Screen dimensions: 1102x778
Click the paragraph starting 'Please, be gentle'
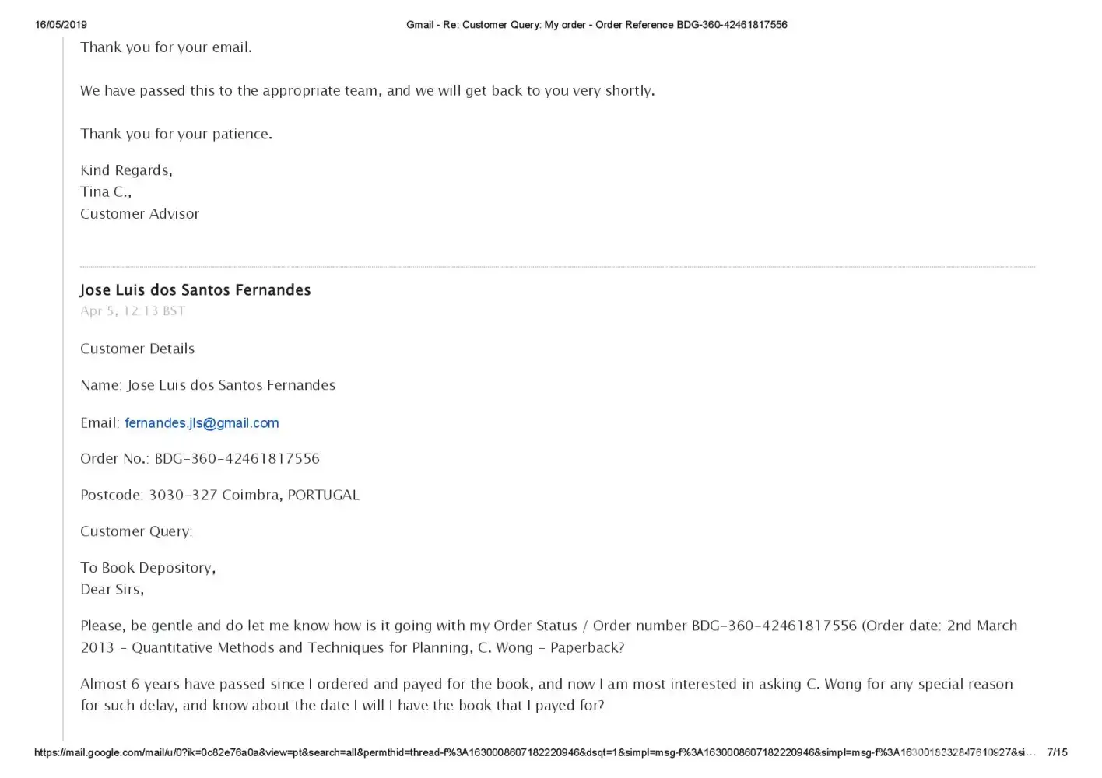coord(548,636)
